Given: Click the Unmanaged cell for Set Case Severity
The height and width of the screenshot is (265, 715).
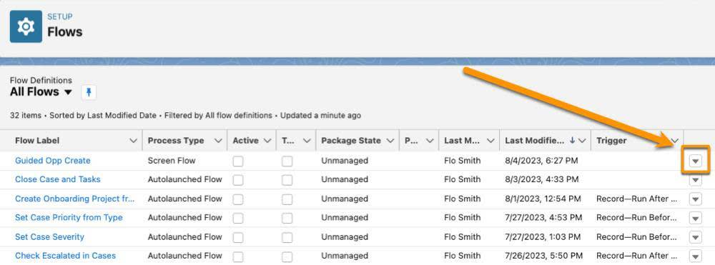Looking at the screenshot, I should point(345,236).
